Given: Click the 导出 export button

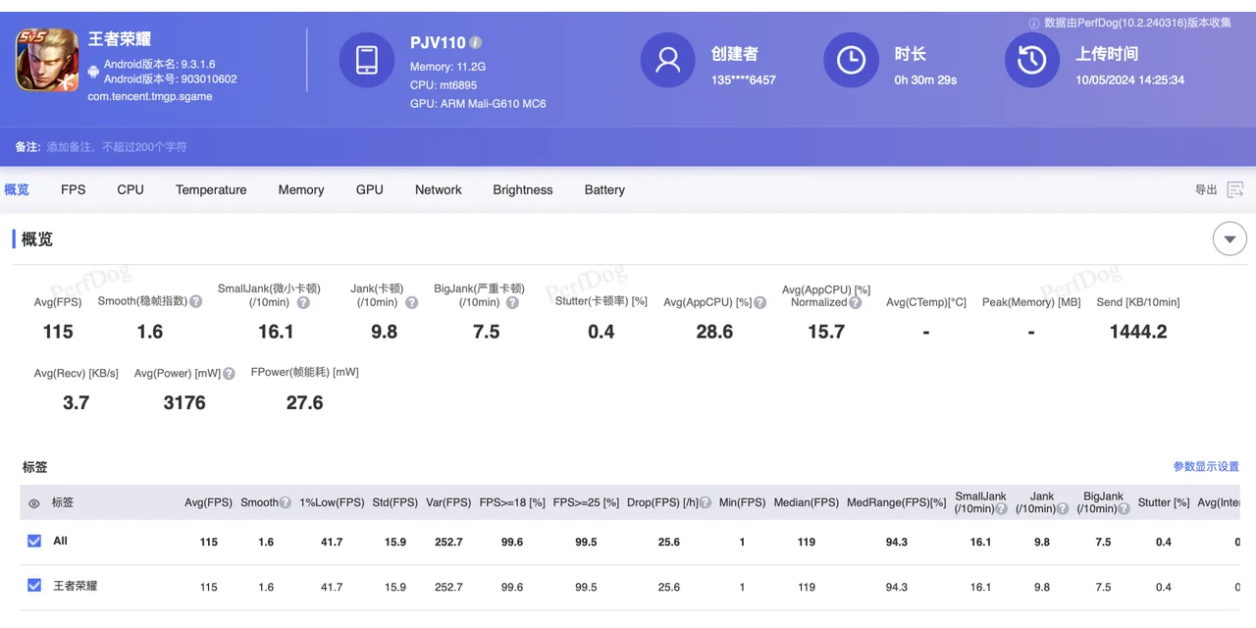Looking at the screenshot, I should (x=1206, y=189).
